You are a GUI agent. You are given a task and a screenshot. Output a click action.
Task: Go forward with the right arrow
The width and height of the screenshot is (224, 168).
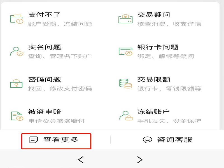pos(140,160)
